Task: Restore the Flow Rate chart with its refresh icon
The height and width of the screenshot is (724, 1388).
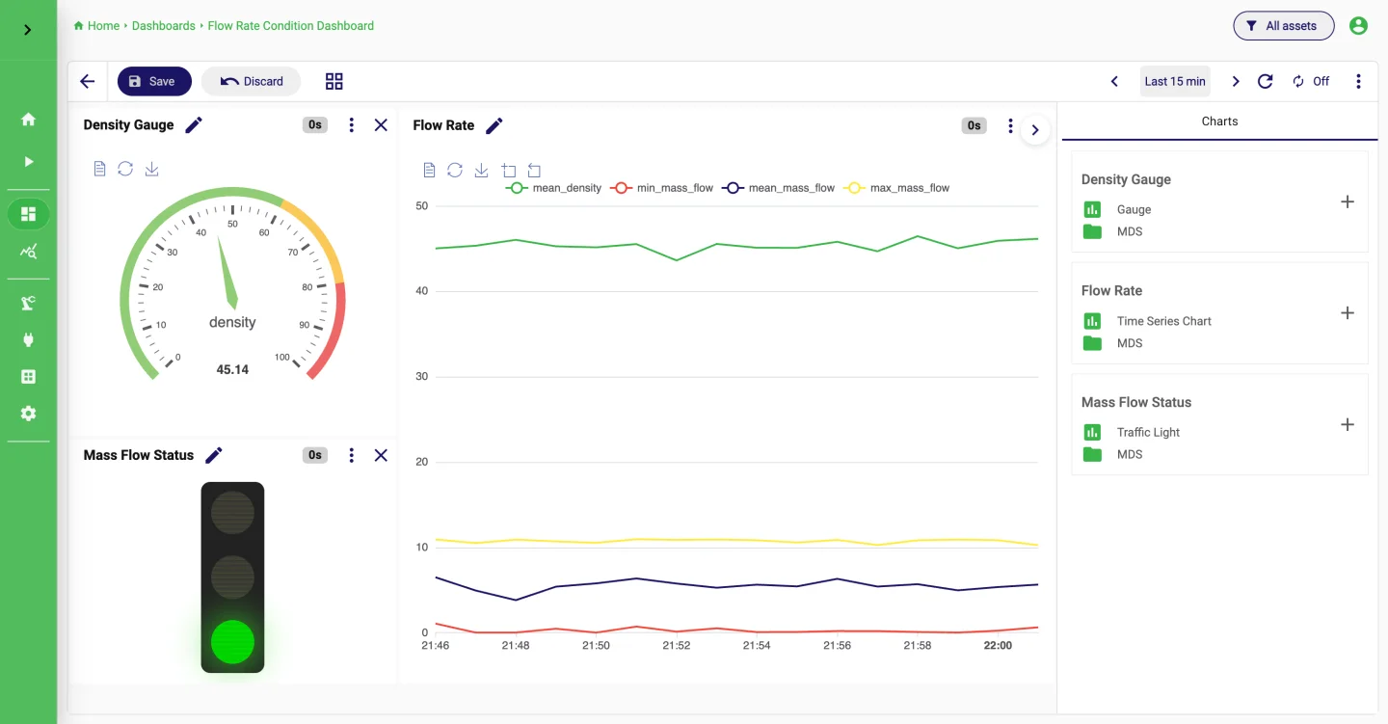Action: tap(455, 171)
